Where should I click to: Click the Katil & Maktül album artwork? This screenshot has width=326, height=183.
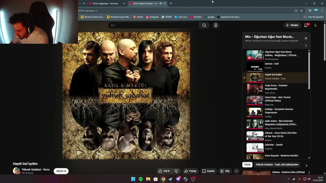click(126, 96)
